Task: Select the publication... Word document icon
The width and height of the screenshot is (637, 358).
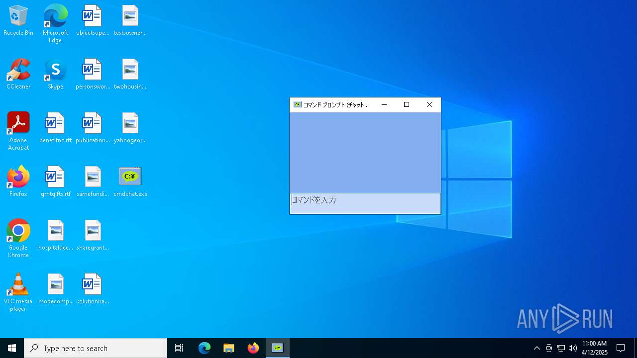Action: click(x=93, y=128)
